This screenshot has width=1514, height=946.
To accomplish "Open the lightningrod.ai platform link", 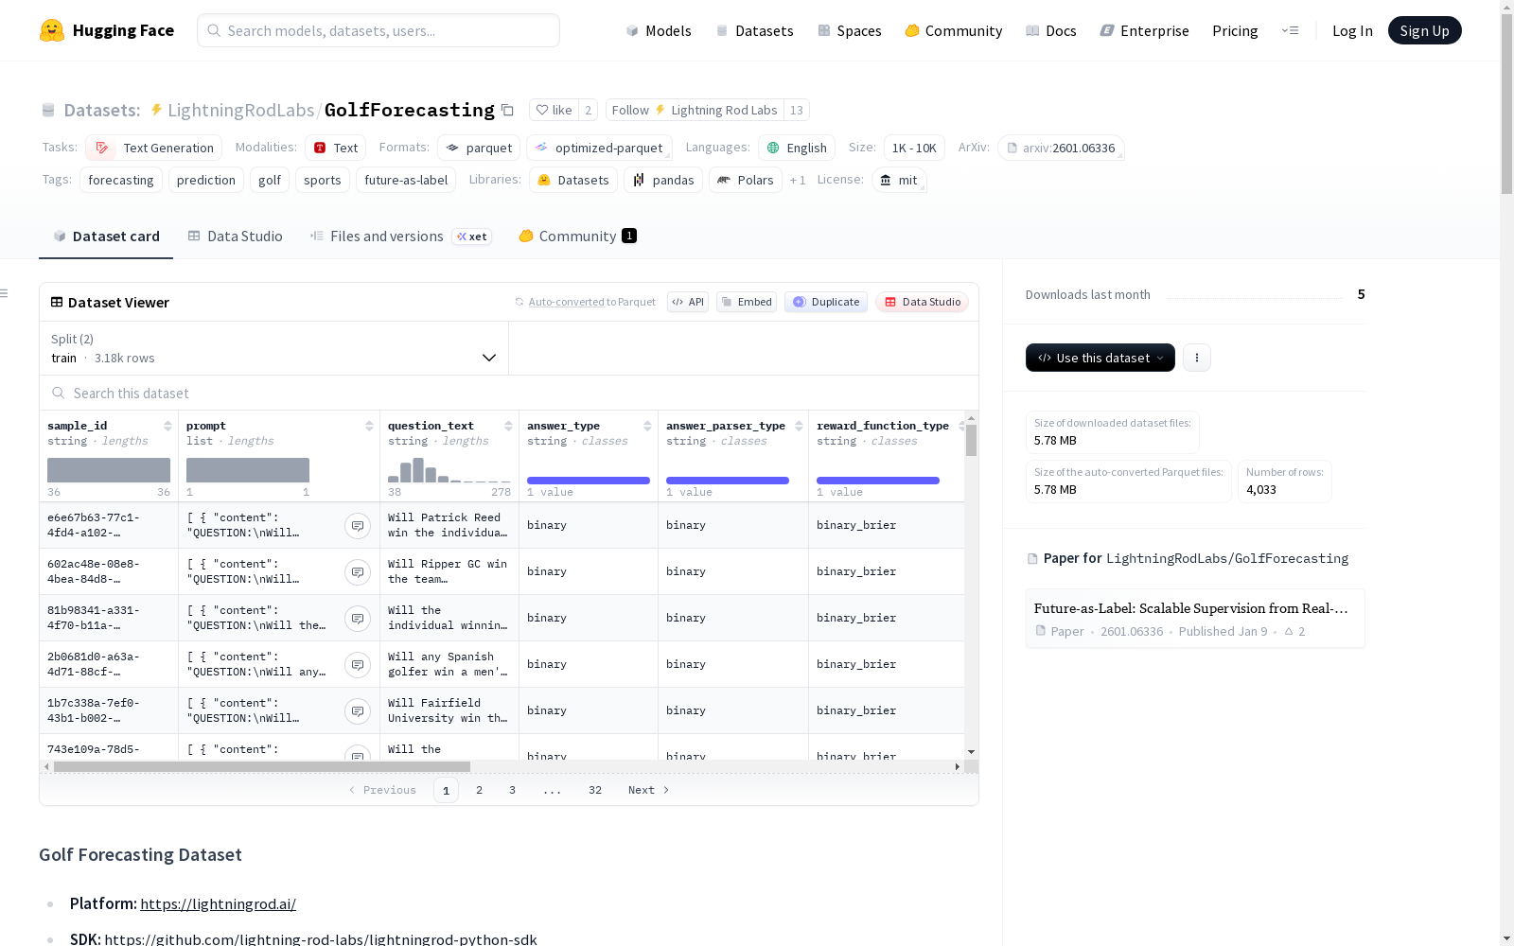I will (x=218, y=903).
